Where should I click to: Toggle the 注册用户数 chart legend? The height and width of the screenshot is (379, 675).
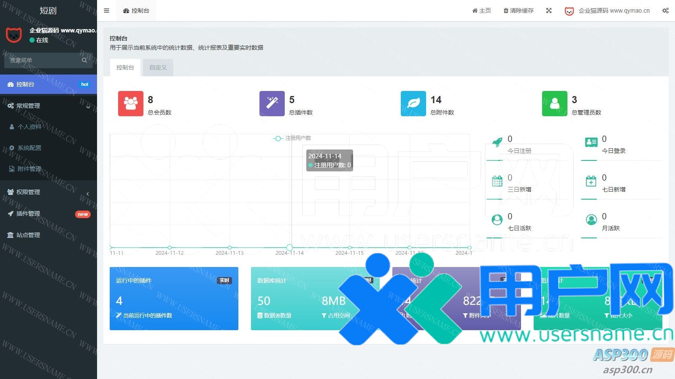(292, 138)
